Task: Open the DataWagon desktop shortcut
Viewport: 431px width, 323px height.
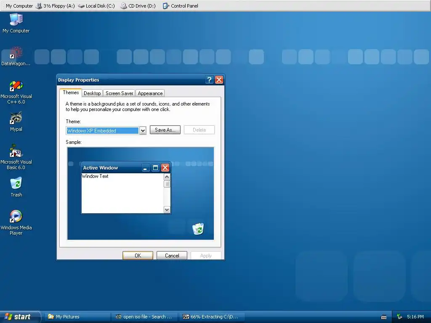Action: pos(16,56)
